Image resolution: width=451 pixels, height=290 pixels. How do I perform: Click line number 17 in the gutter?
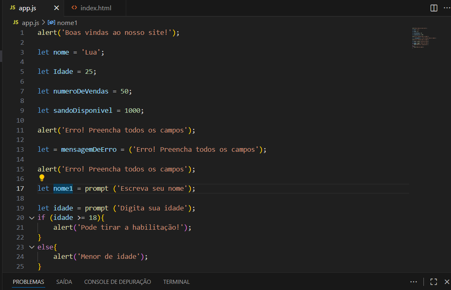20,189
